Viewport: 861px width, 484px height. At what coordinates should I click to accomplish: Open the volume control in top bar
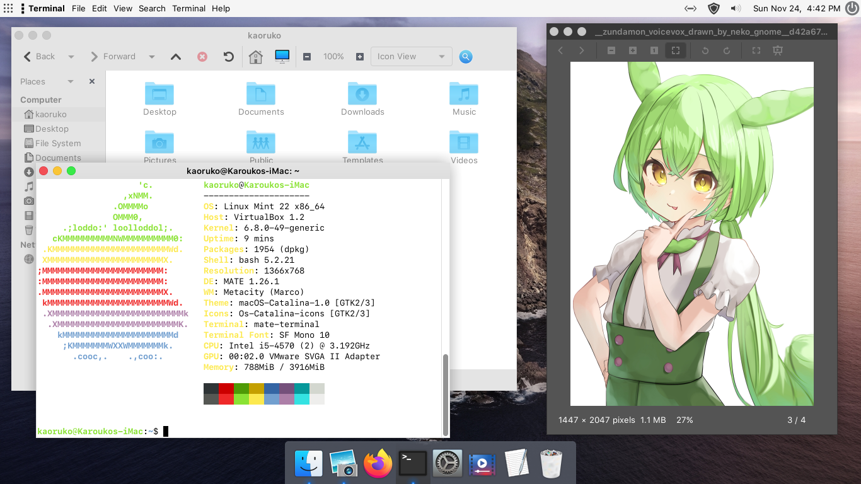(736, 8)
